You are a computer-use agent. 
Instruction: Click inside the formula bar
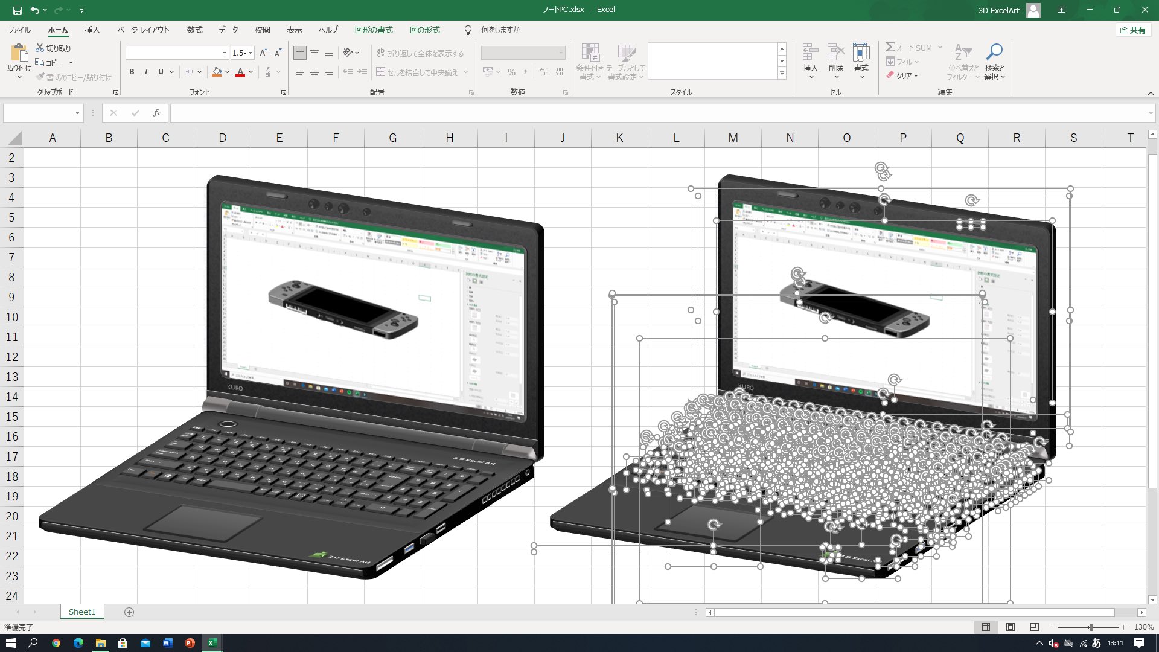658,113
